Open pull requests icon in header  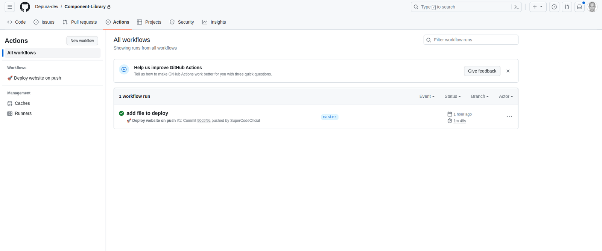[x=567, y=7]
